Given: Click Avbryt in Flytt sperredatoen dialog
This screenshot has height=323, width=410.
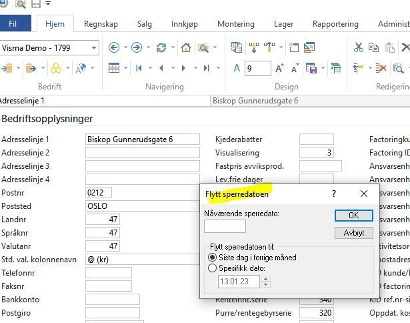Looking at the screenshot, I should click(x=354, y=233).
